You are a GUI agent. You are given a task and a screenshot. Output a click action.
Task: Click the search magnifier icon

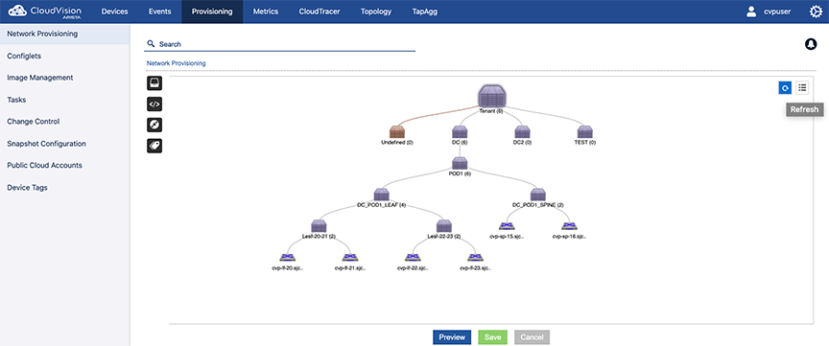tap(151, 44)
